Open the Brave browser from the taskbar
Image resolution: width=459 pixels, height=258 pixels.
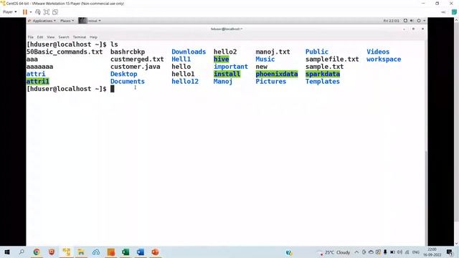point(52,252)
